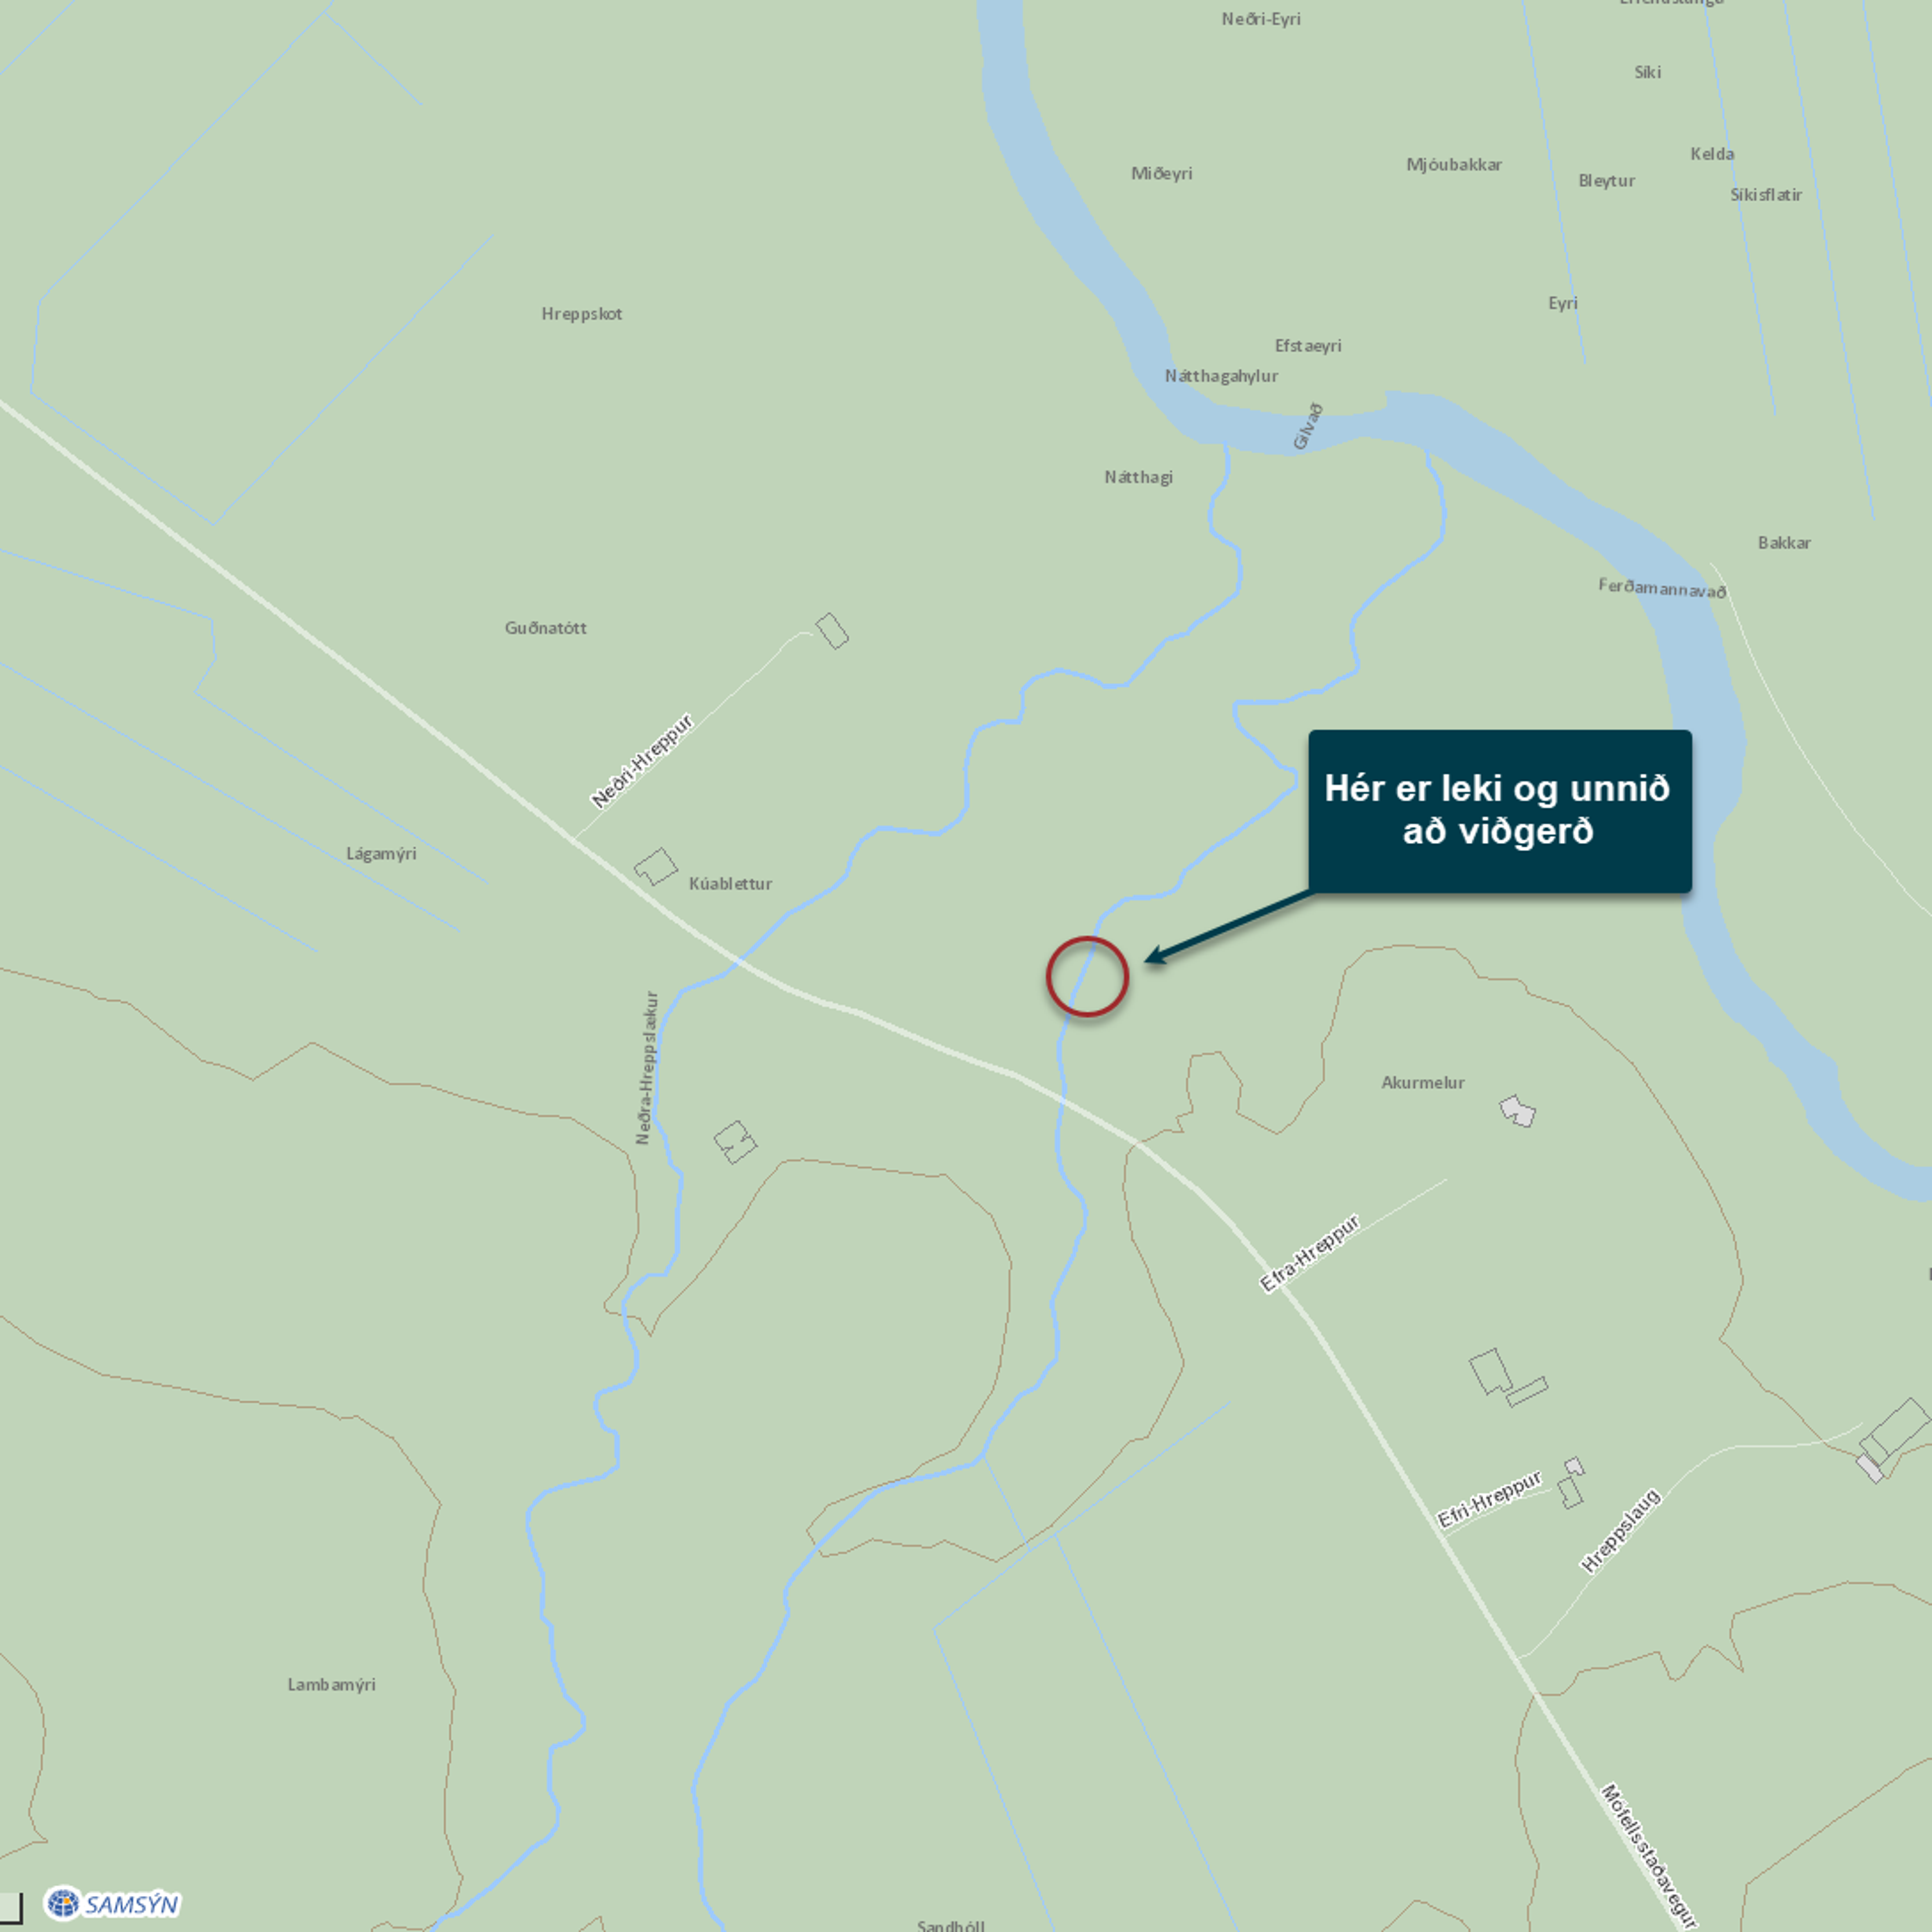Viewport: 1932px width, 1932px height.
Task: Select the Efra-Hreppur road label
Action: click(1310, 1253)
